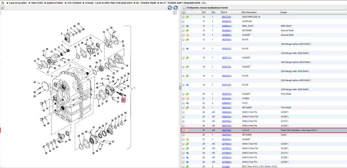Open part number link 362578A1
The image size is (347, 168).
coord(226,131)
